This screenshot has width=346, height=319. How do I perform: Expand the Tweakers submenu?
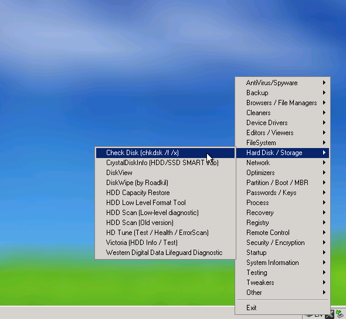(x=283, y=283)
